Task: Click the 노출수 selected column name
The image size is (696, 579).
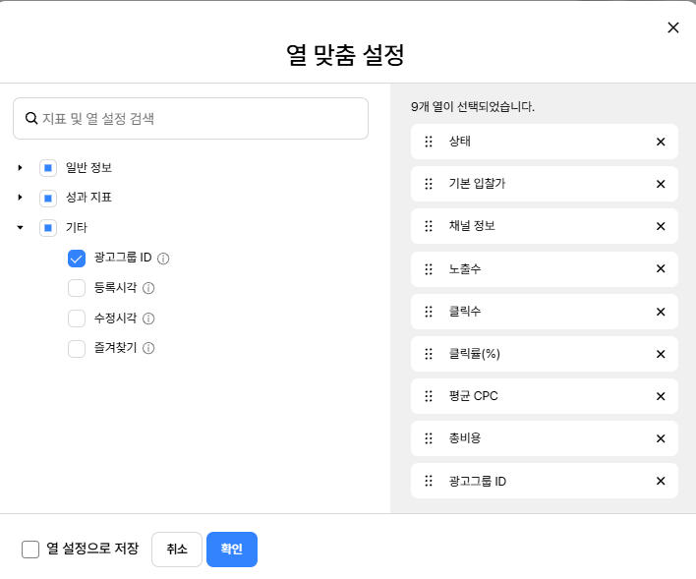Action: [465, 268]
